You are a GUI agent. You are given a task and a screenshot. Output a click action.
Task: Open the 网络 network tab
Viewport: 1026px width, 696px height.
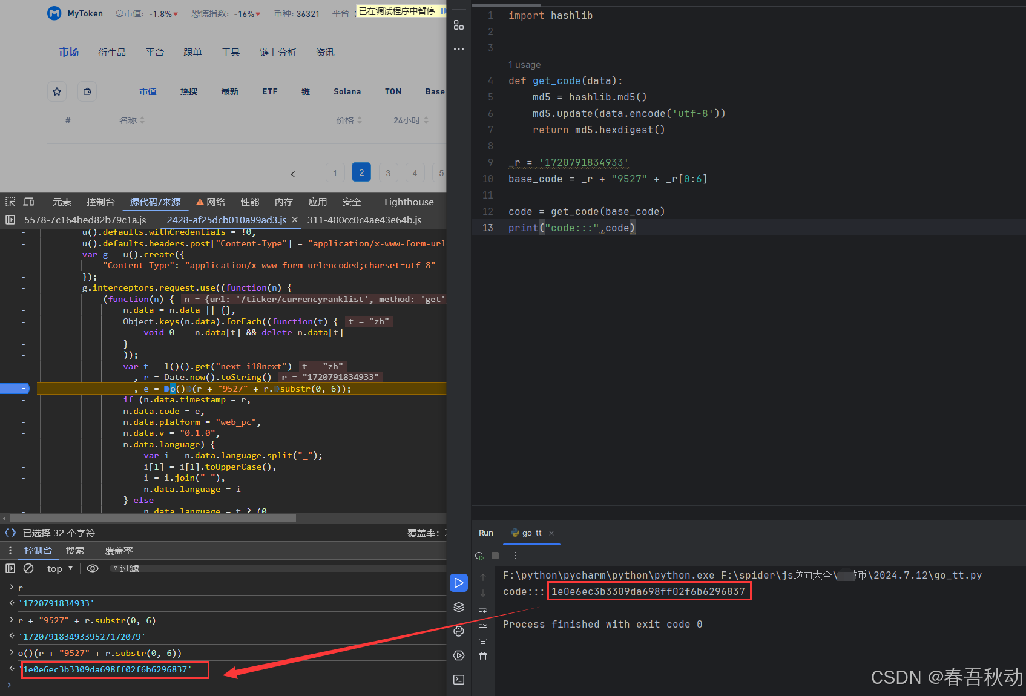pyautogui.click(x=211, y=202)
